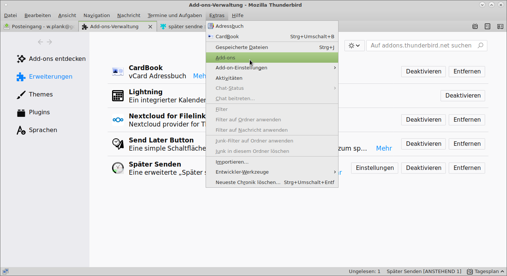
Task: Choose Importieren… in the Extras menu
Action: pyautogui.click(x=232, y=162)
